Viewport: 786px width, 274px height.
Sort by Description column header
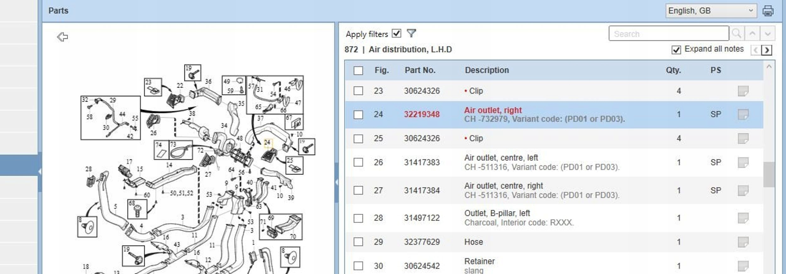point(487,70)
